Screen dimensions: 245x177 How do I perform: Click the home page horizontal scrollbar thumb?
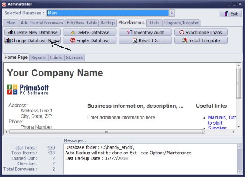[107, 132]
